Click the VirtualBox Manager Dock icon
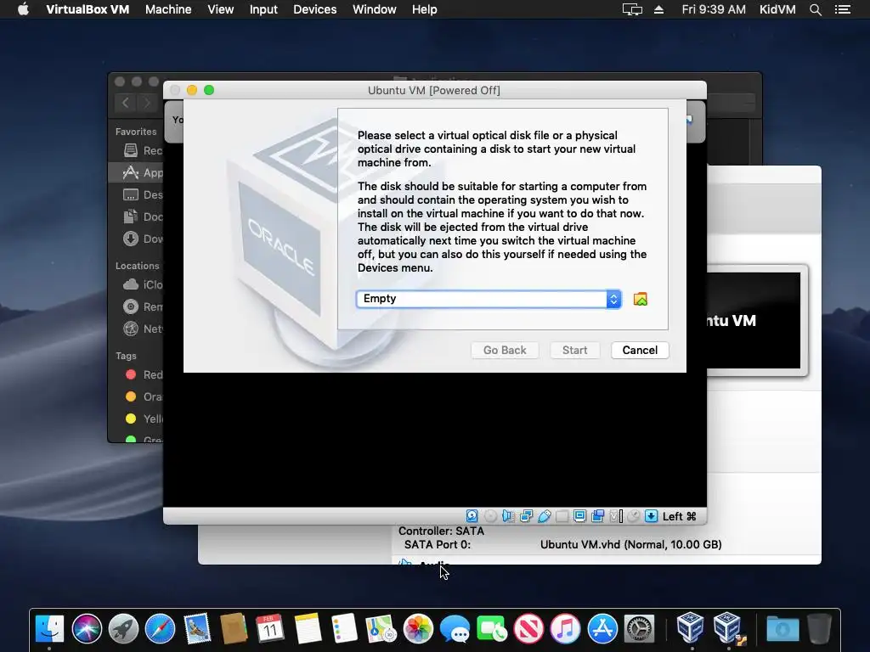This screenshot has height=652, width=870. [x=690, y=627]
